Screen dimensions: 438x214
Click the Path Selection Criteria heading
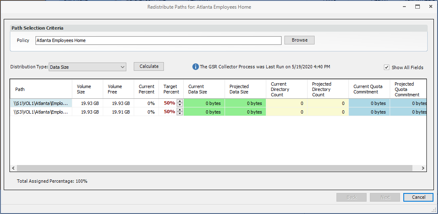38,28
